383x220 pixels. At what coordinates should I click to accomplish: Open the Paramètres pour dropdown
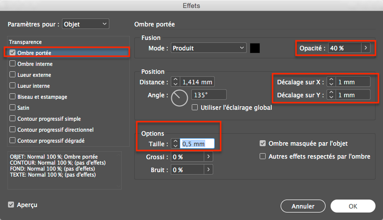(85, 23)
